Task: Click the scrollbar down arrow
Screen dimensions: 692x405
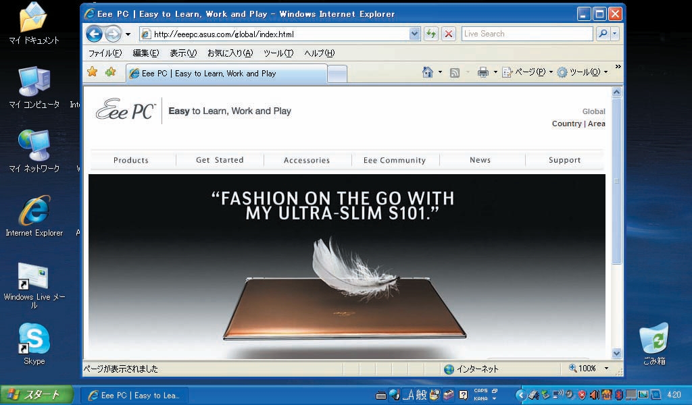Action: point(616,353)
